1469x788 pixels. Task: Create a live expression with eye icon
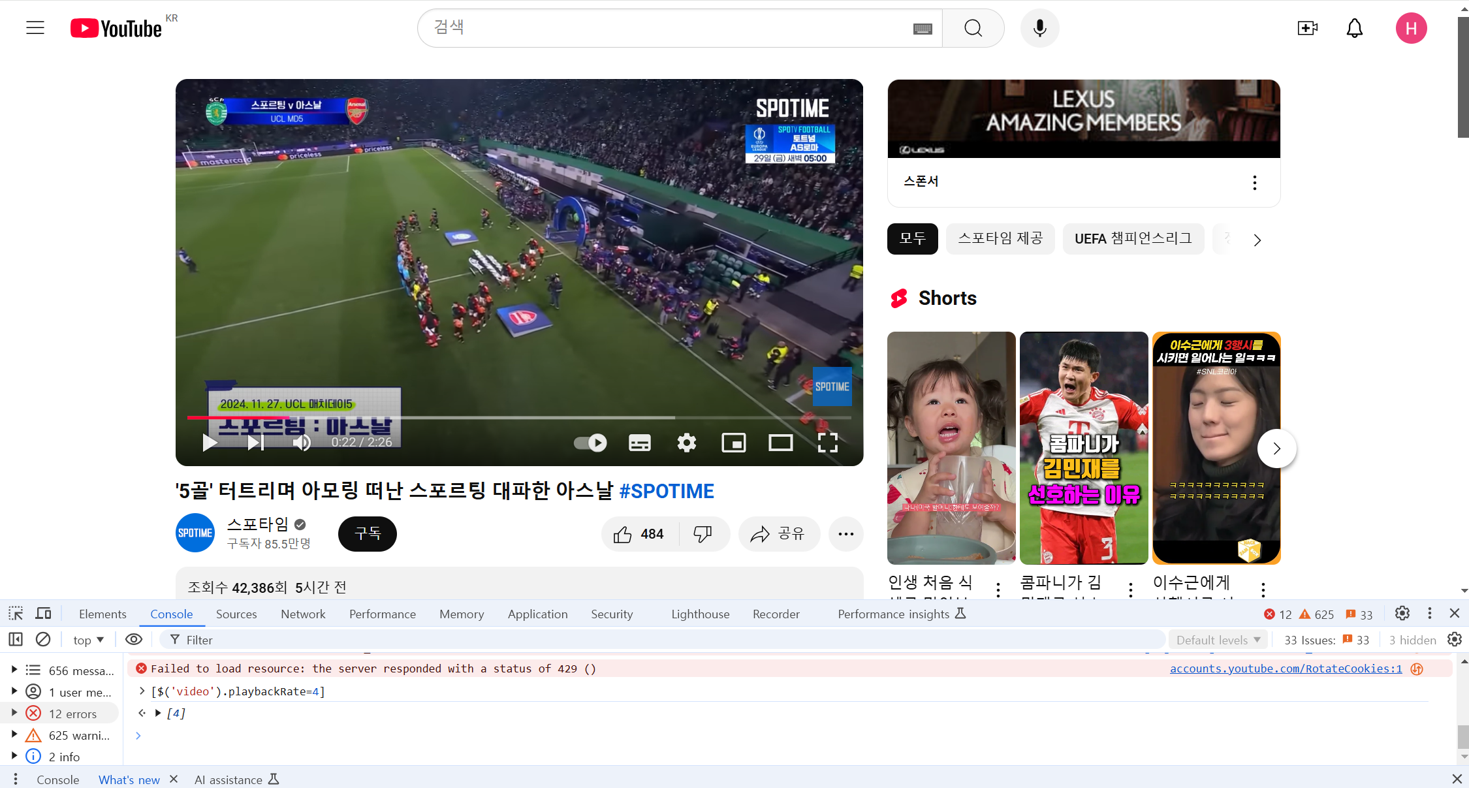134,640
